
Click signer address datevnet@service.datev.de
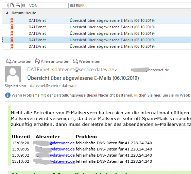click(x=53, y=86)
